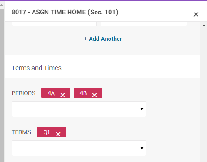This screenshot has height=162, width=207.
Task: Click the Terms dropdown arrow
Action: 142,148
